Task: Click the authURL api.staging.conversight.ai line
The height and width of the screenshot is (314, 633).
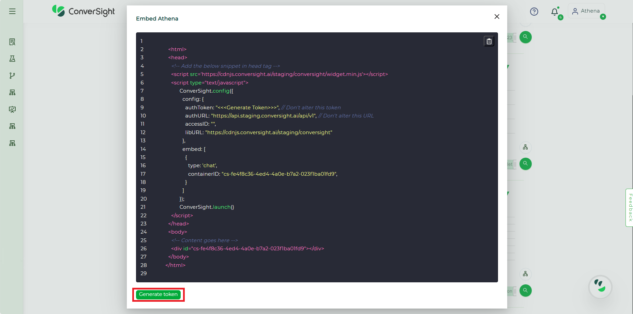Action: click(x=251, y=116)
